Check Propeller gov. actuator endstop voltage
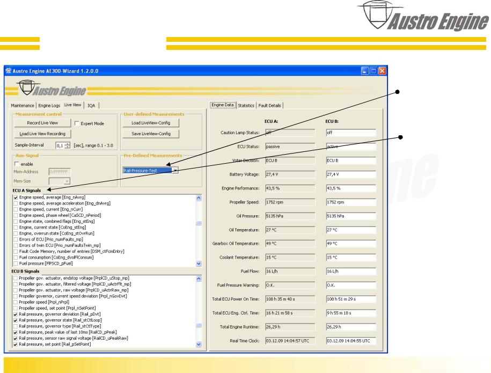 tap(16, 278)
